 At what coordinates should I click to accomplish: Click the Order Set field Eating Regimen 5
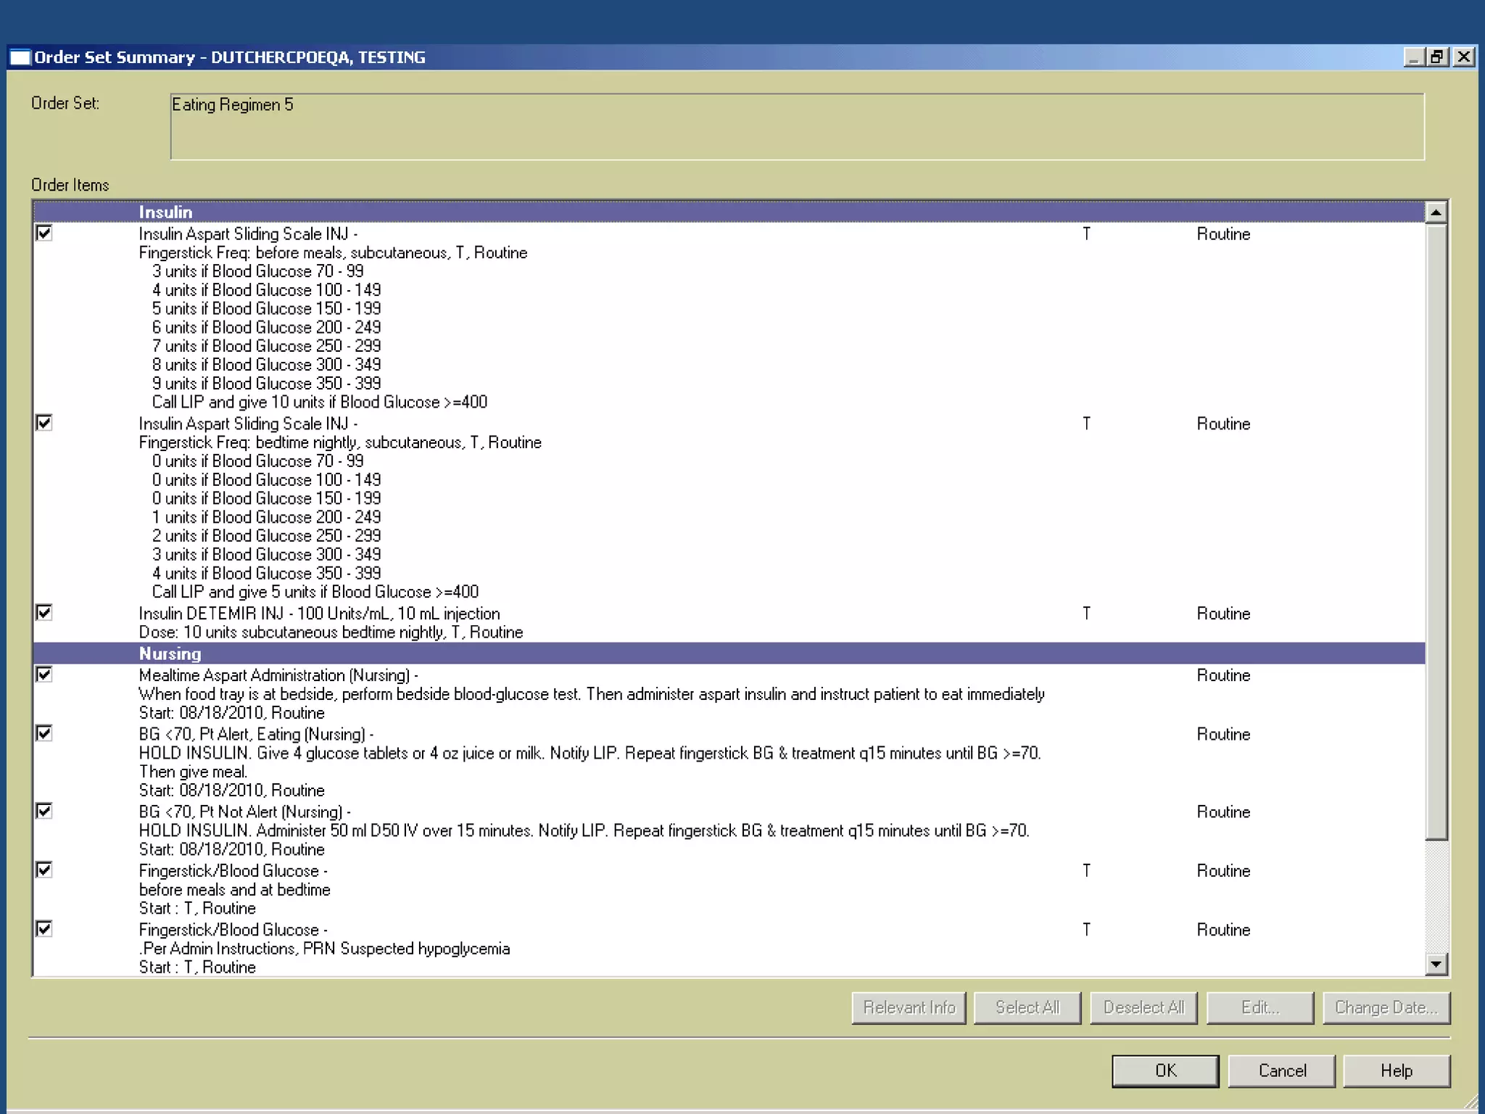(797, 126)
